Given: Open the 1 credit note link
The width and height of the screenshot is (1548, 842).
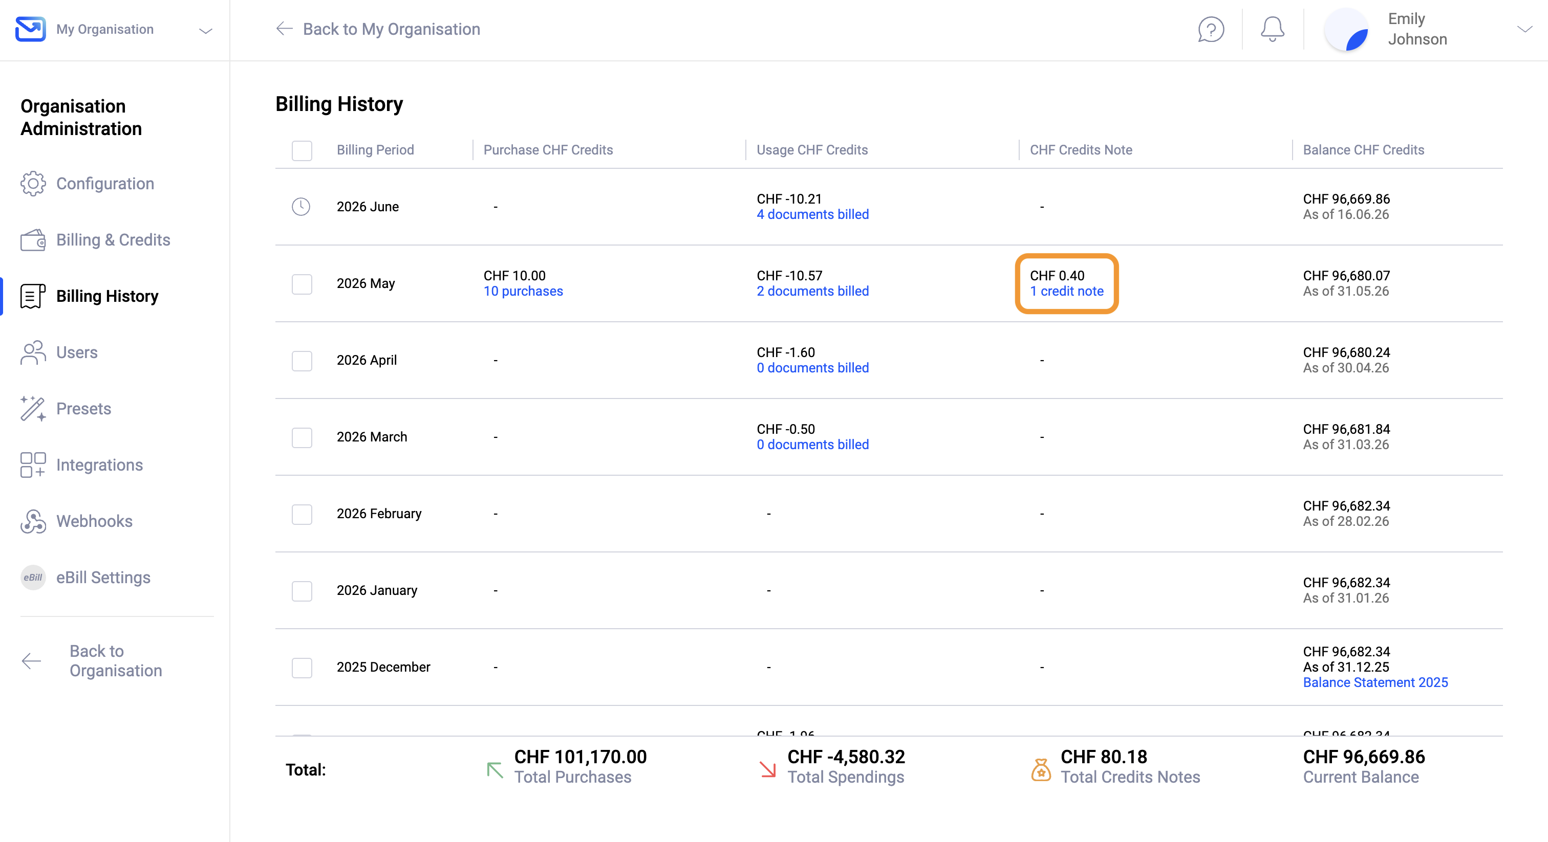Looking at the screenshot, I should click(x=1067, y=291).
